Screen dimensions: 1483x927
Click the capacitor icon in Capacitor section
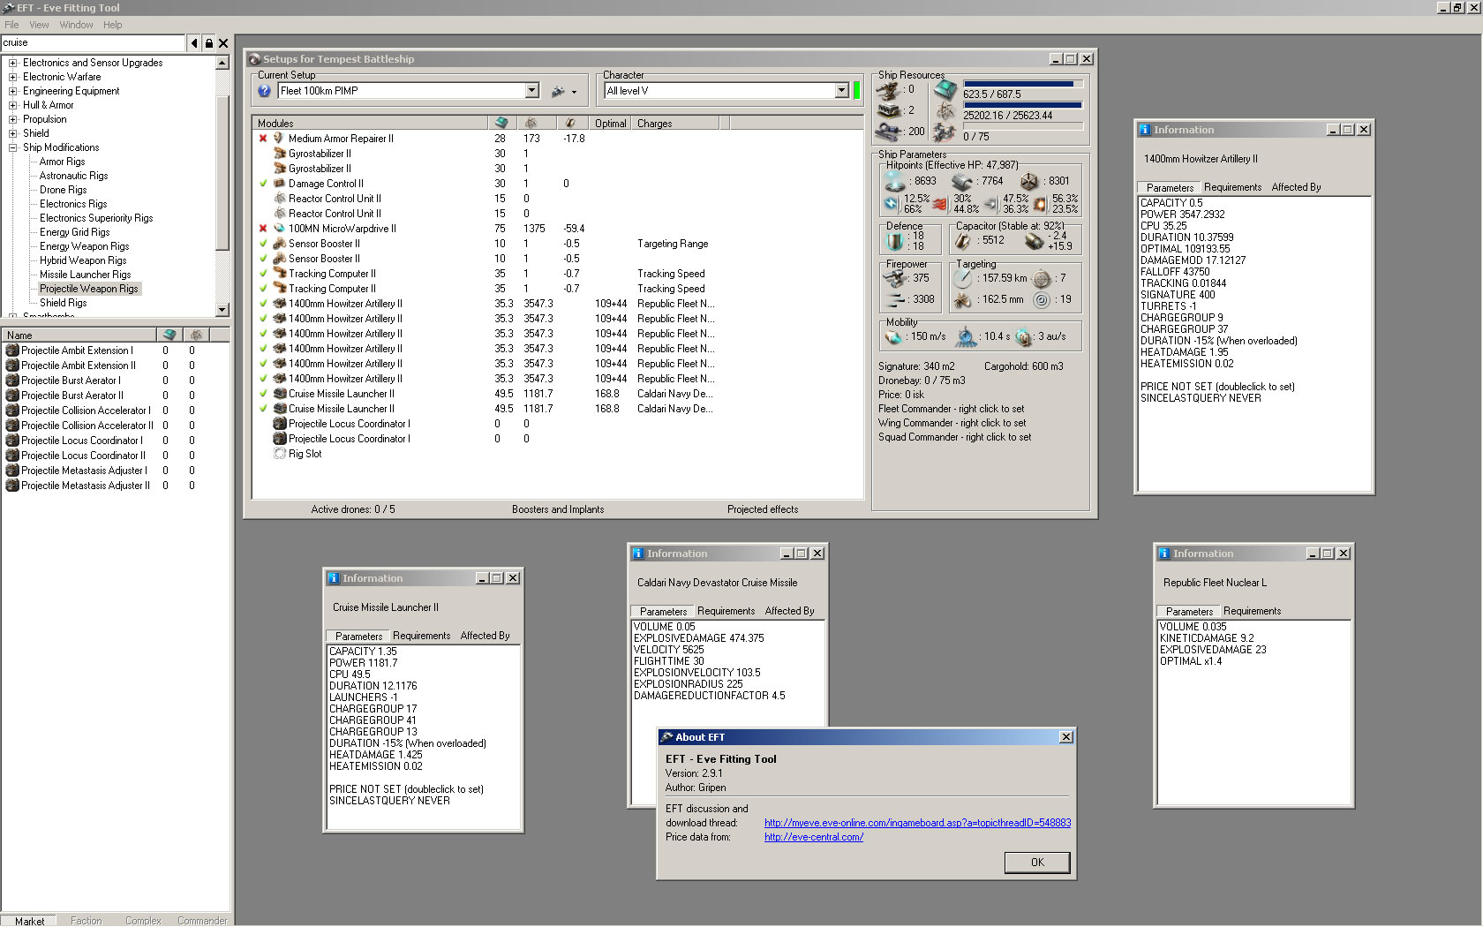(x=964, y=240)
